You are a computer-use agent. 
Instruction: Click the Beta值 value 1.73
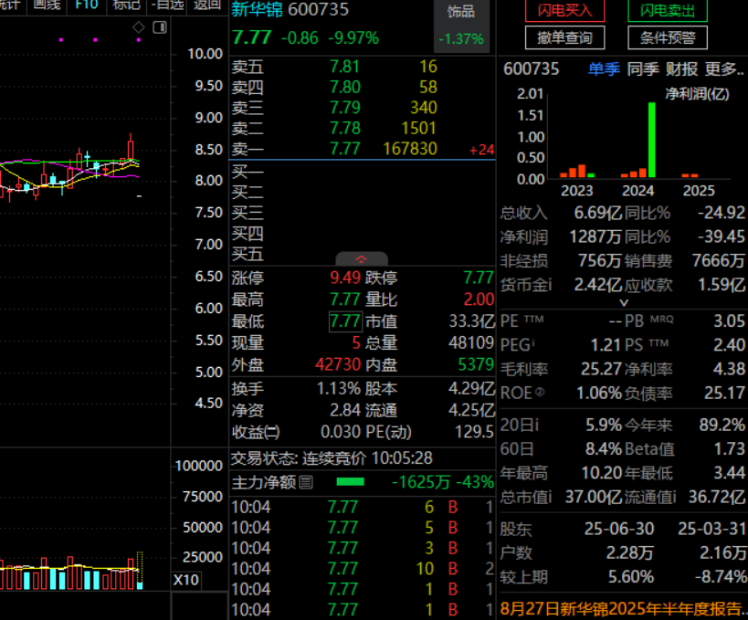pyautogui.click(x=729, y=448)
